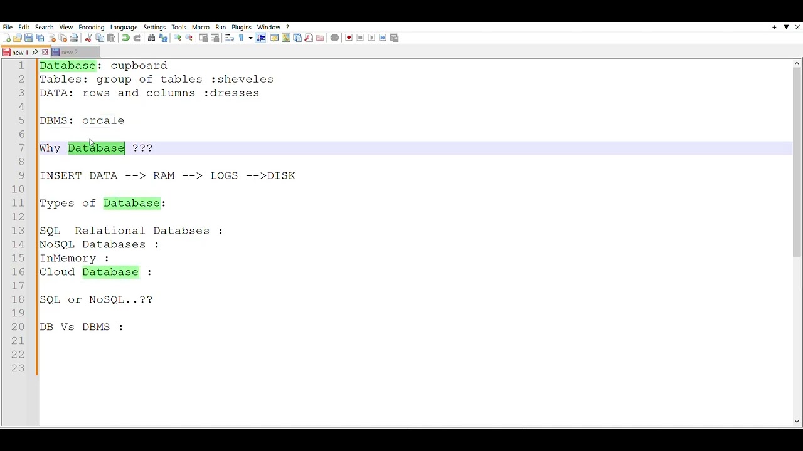Open Folder as Workspace icon
803x451 pixels.
pos(320,38)
